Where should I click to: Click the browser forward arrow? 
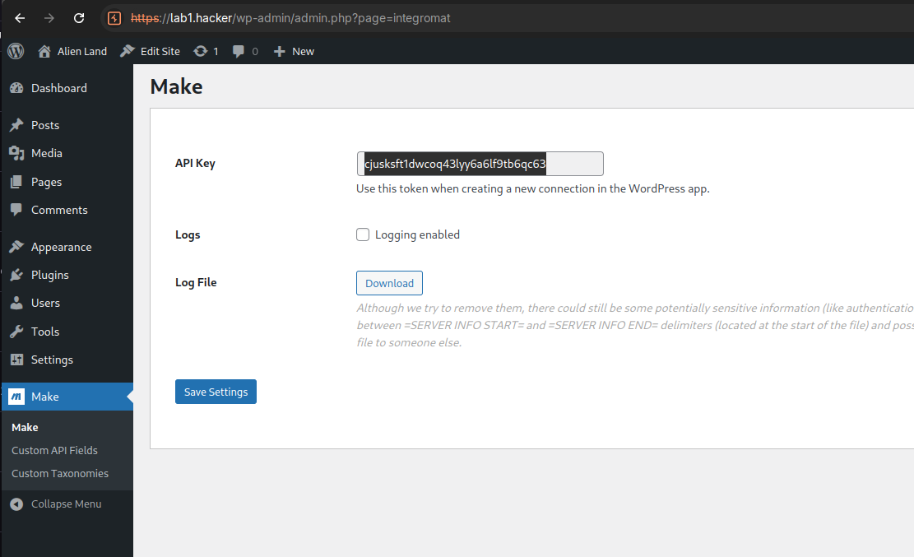pos(49,18)
